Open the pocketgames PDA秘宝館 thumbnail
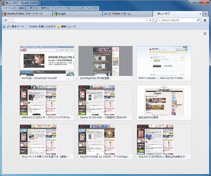The height and width of the screenshot is (176, 211). pyautogui.click(x=105, y=64)
